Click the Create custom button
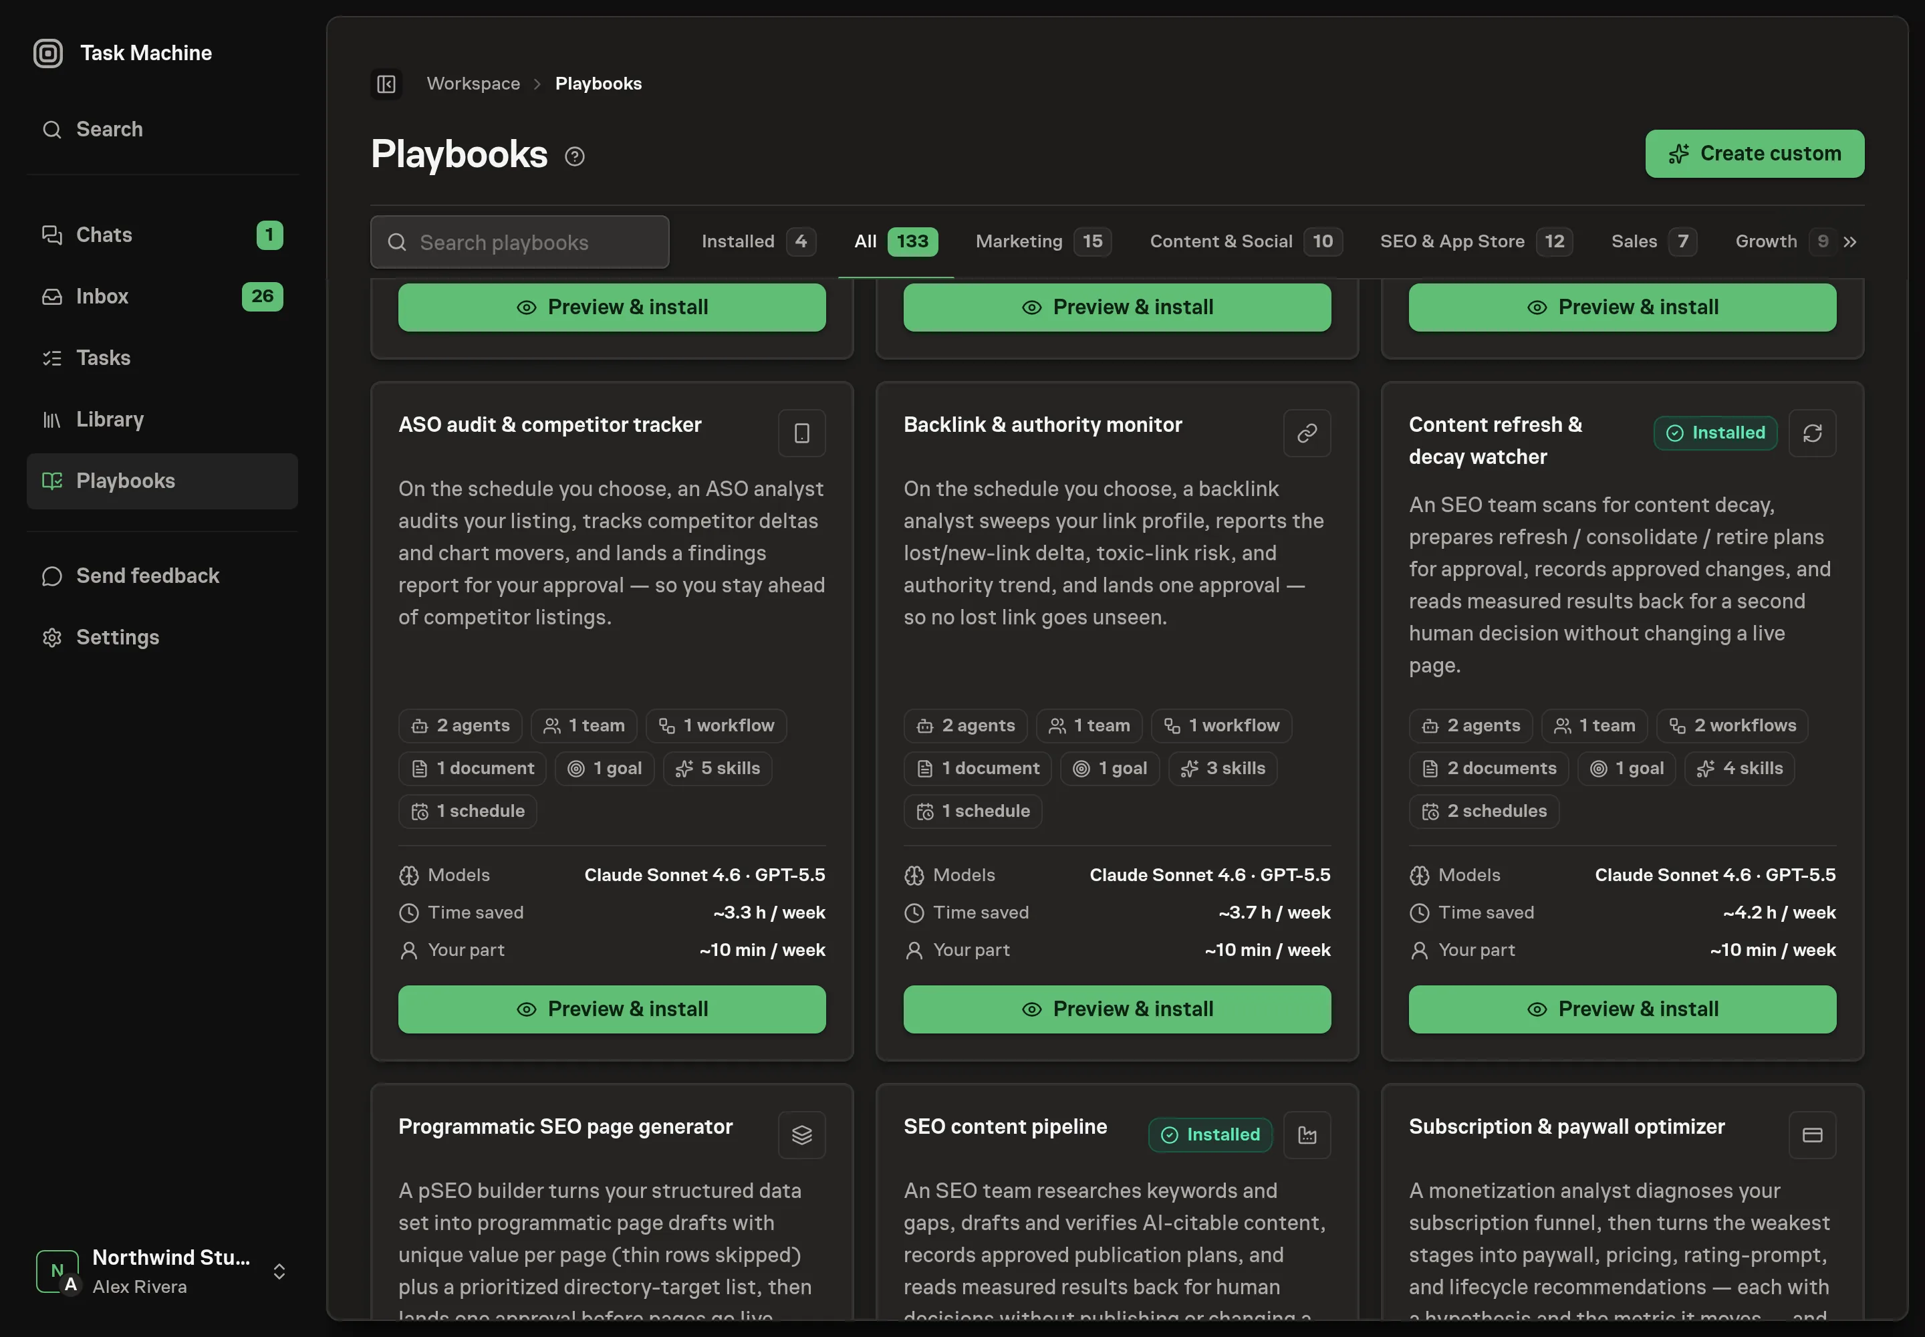 1754,153
